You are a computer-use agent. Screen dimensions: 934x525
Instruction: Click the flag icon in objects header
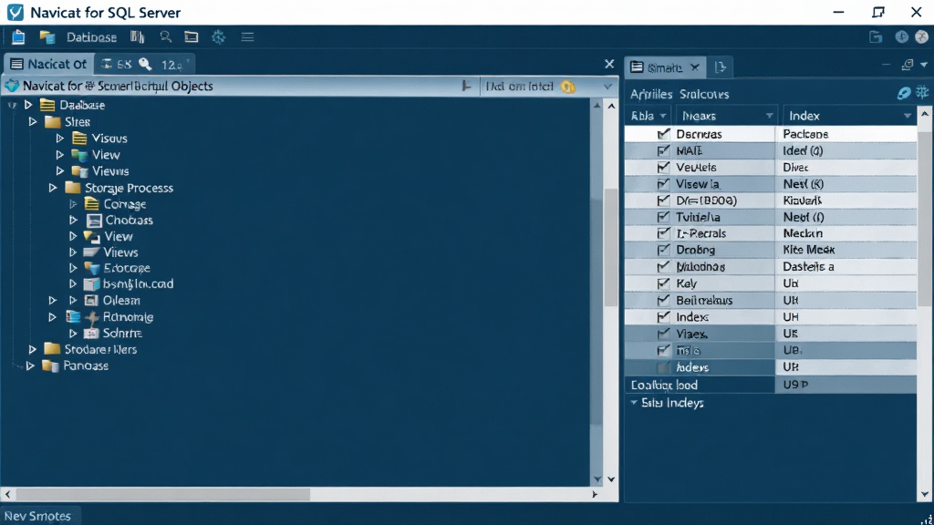(x=466, y=87)
